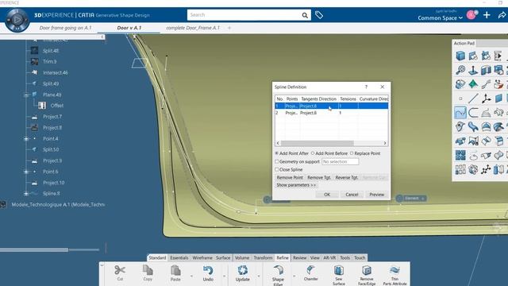Viewport: 508px width, 286px height.
Task: Click Remove Point button
Action: (290, 177)
